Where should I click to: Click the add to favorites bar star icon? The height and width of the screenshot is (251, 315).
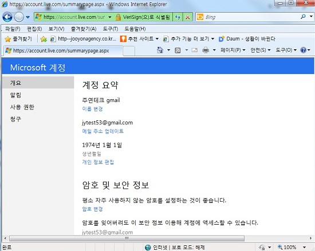(44, 39)
